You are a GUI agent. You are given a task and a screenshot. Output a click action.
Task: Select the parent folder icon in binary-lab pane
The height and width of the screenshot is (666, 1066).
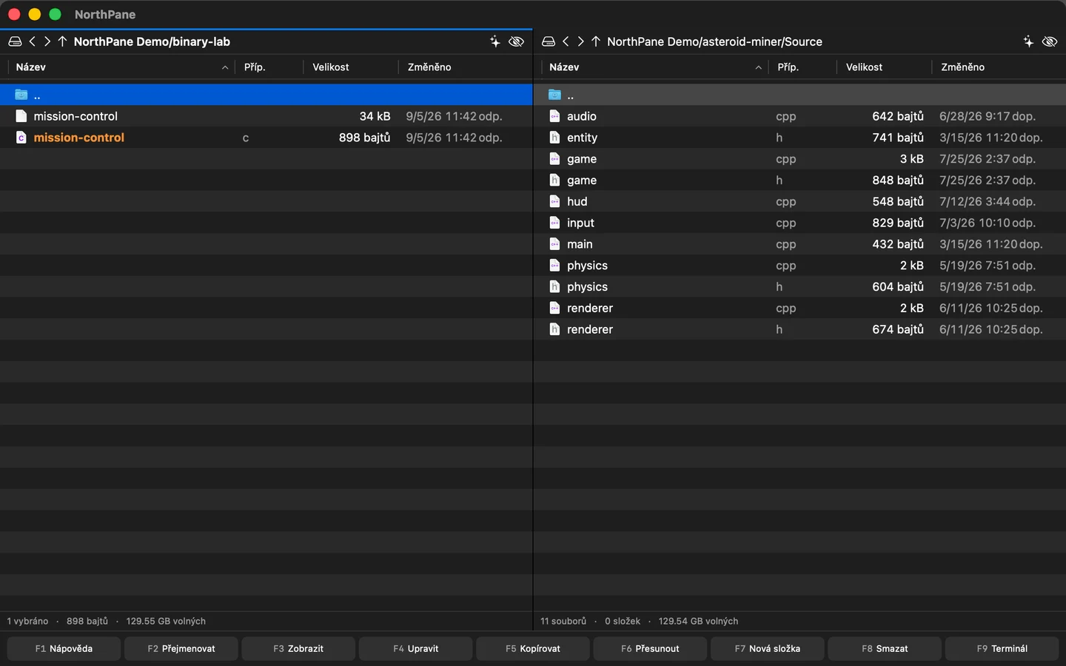[x=21, y=95]
